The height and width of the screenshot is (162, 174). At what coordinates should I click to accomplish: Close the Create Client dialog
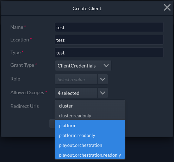point(167,7)
